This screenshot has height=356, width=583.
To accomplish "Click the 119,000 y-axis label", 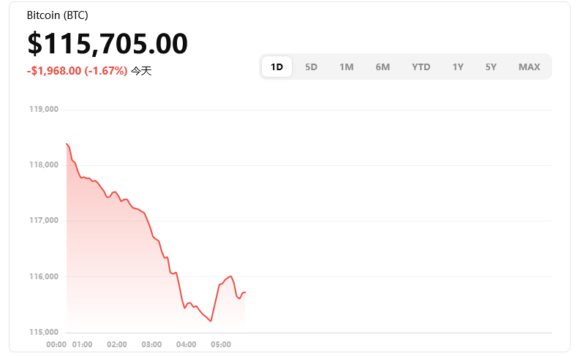I will [x=44, y=110].
